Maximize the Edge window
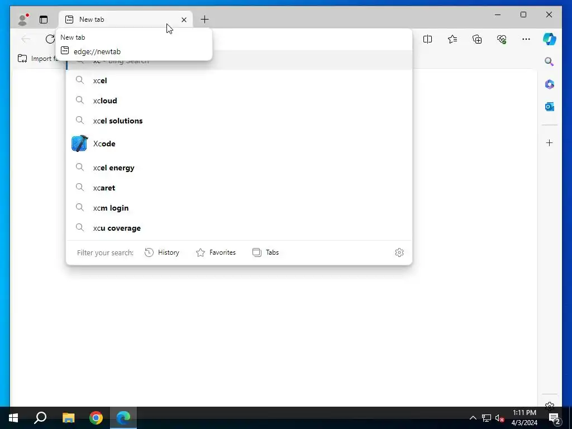 pyautogui.click(x=523, y=15)
